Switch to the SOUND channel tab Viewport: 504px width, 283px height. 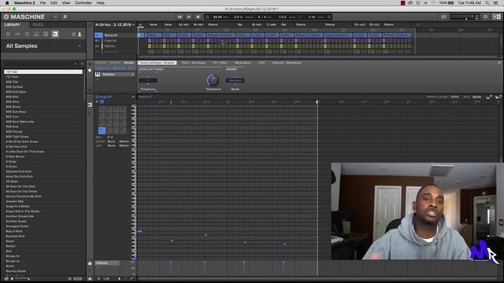coord(128,63)
